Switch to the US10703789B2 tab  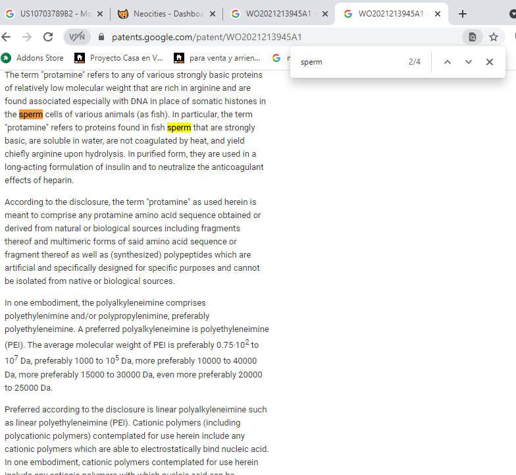tap(56, 14)
